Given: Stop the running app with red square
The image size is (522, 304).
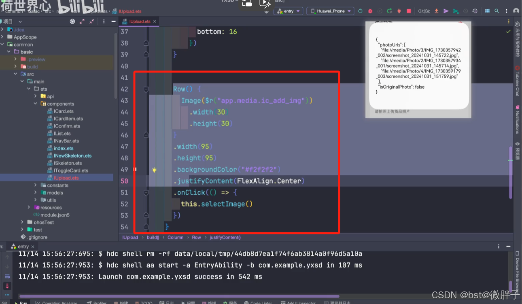Looking at the screenshot, I should pos(409,11).
